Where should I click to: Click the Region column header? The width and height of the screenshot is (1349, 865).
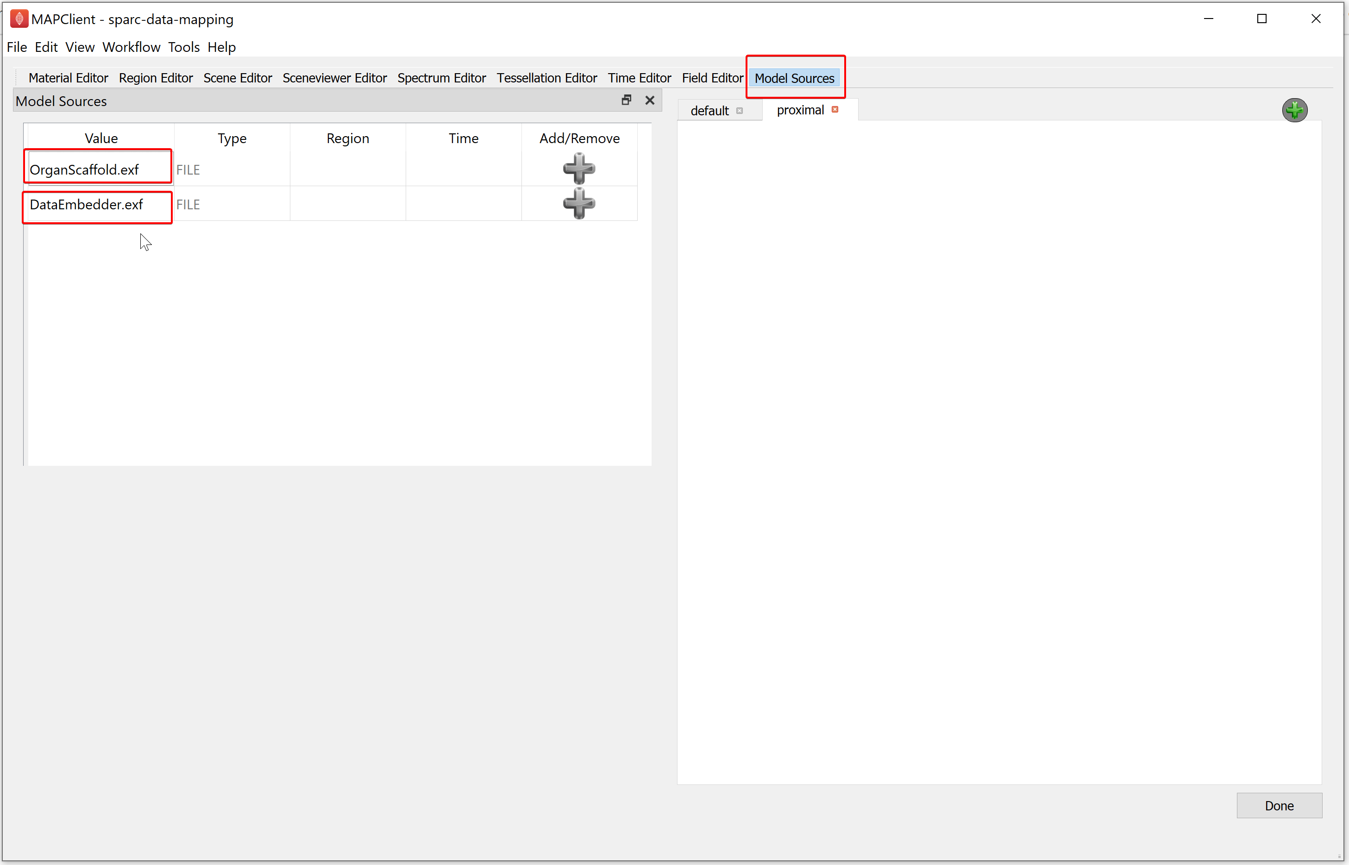(x=348, y=138)
